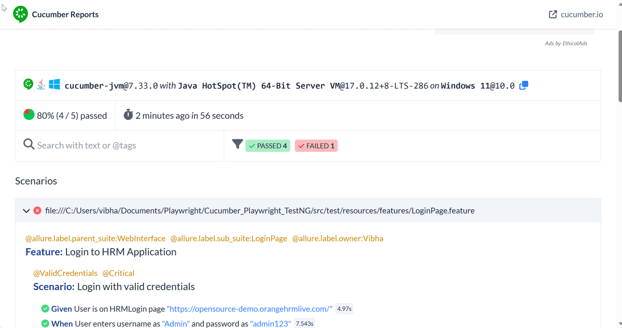622x328 pixels.
Task: Click the funnel filter icon
Action: point(237,145)
